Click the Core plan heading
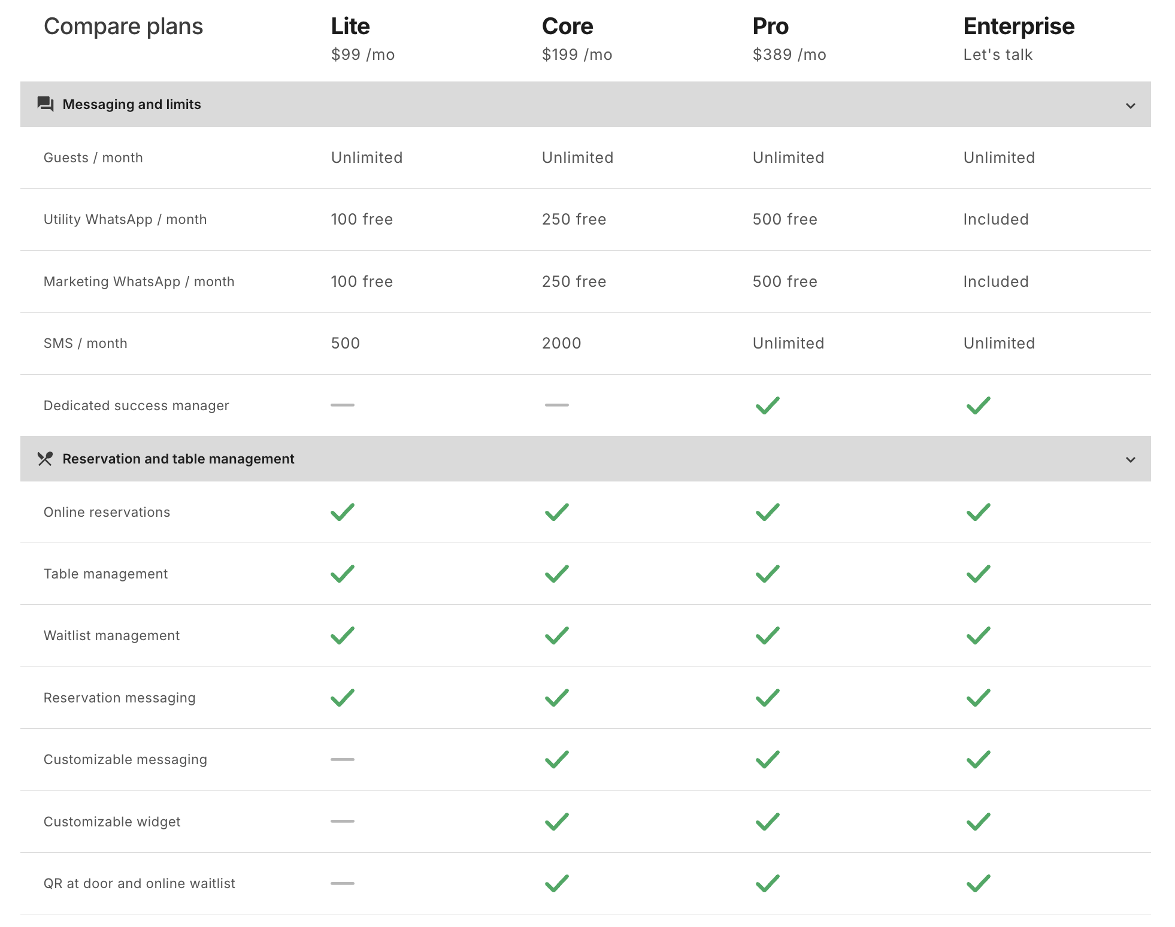Image resolution: width=1175 pixels, height=927 pixels. [x=567, y=26]
